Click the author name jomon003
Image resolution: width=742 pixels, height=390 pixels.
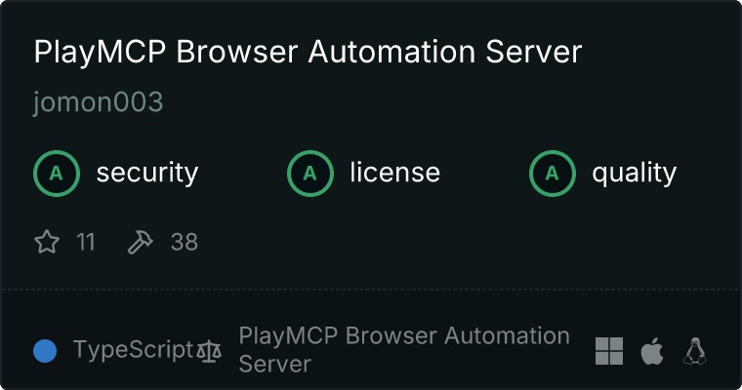tap(98, 102)
